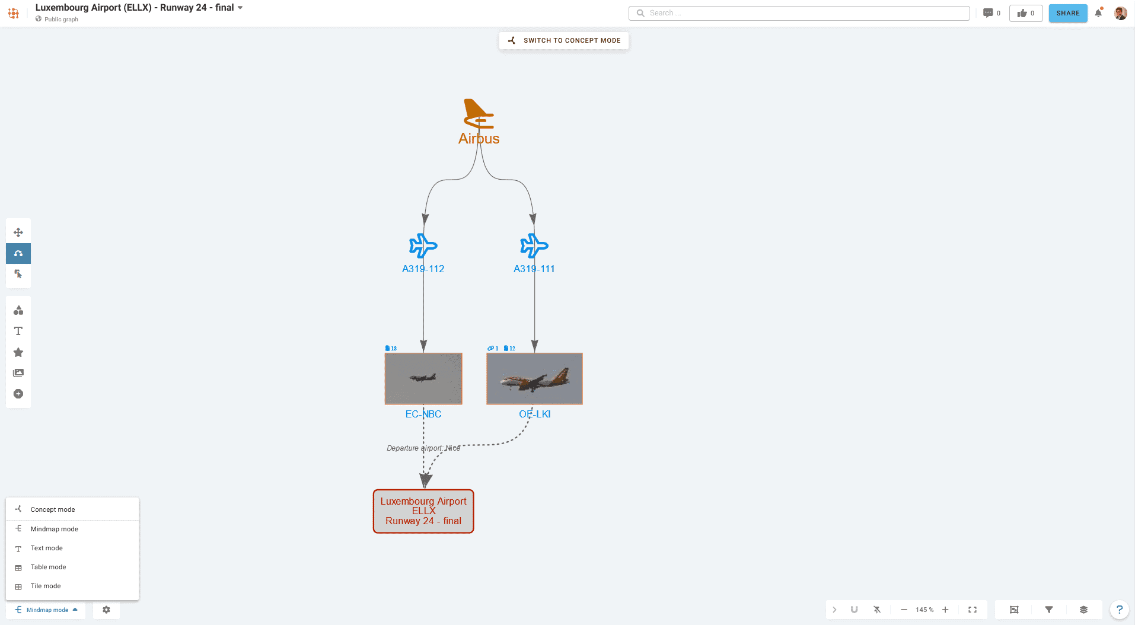Open the filter funnel tool

click(1049, 610)
